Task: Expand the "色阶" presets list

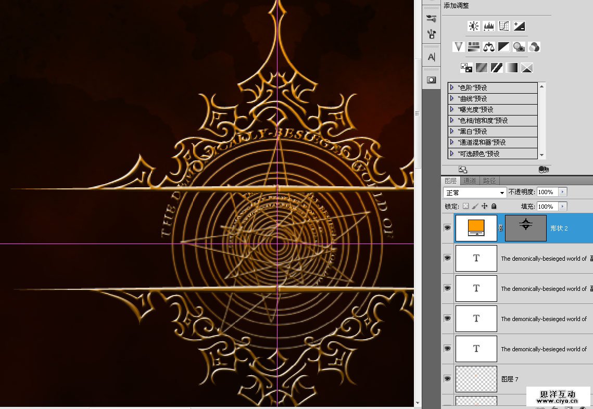Action: [452, 87]
